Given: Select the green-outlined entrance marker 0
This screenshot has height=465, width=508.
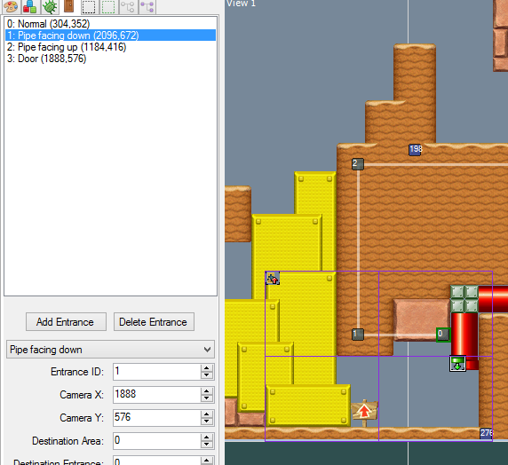Looking at the screenshot, I should pyautogui.click(x=443, y=335).
